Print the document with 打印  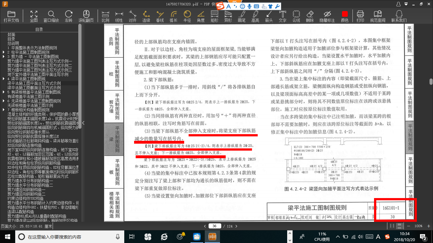360,16
